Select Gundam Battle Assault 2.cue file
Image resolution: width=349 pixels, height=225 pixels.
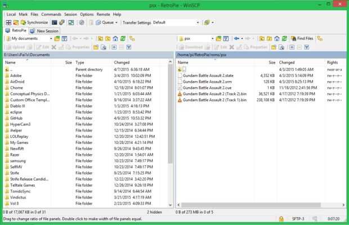click(207, 88)
